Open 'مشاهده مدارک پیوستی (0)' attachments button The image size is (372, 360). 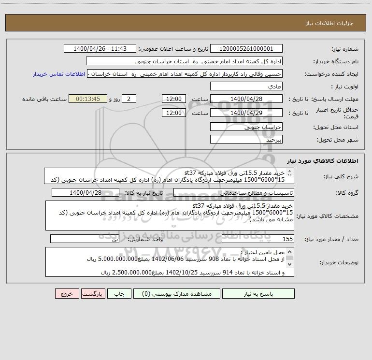coord(177,294)
